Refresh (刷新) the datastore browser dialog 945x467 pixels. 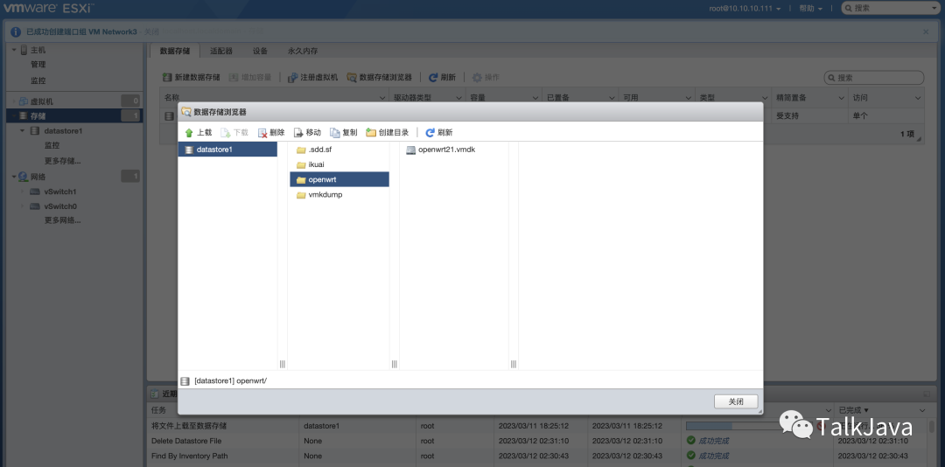pyautogui.click(x=438, y=133)
